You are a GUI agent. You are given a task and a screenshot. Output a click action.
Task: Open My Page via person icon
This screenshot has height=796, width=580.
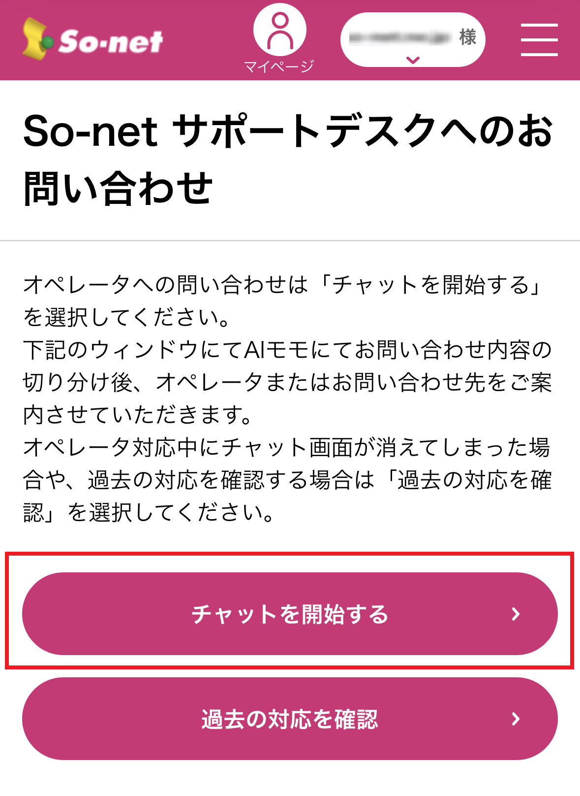tap(279, 30)
